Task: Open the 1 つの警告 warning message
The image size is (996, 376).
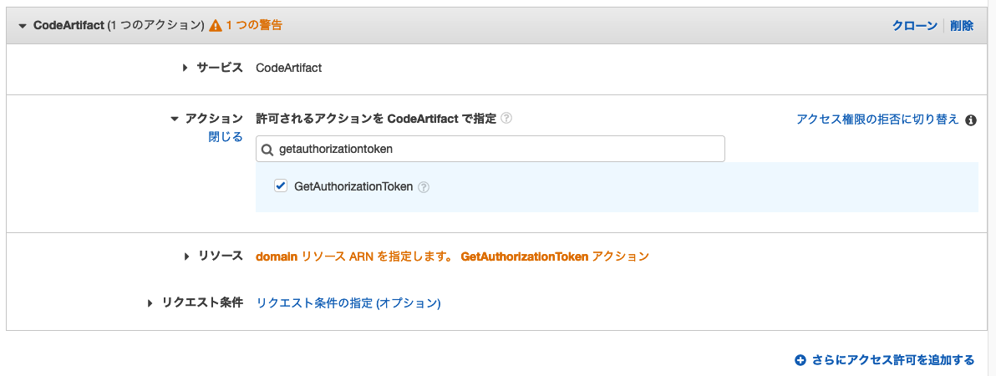Action: pos(254,26)
